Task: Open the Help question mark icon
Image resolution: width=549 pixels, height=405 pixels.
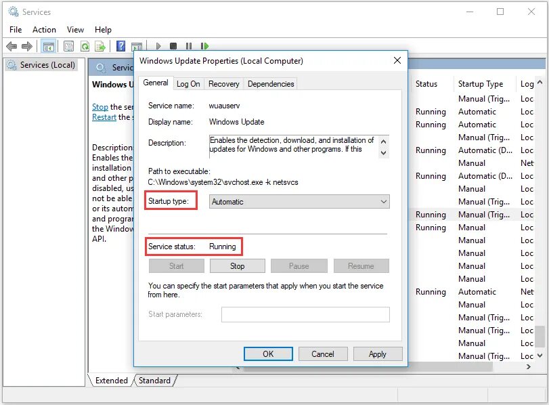Action: click(x=120, y=46)
